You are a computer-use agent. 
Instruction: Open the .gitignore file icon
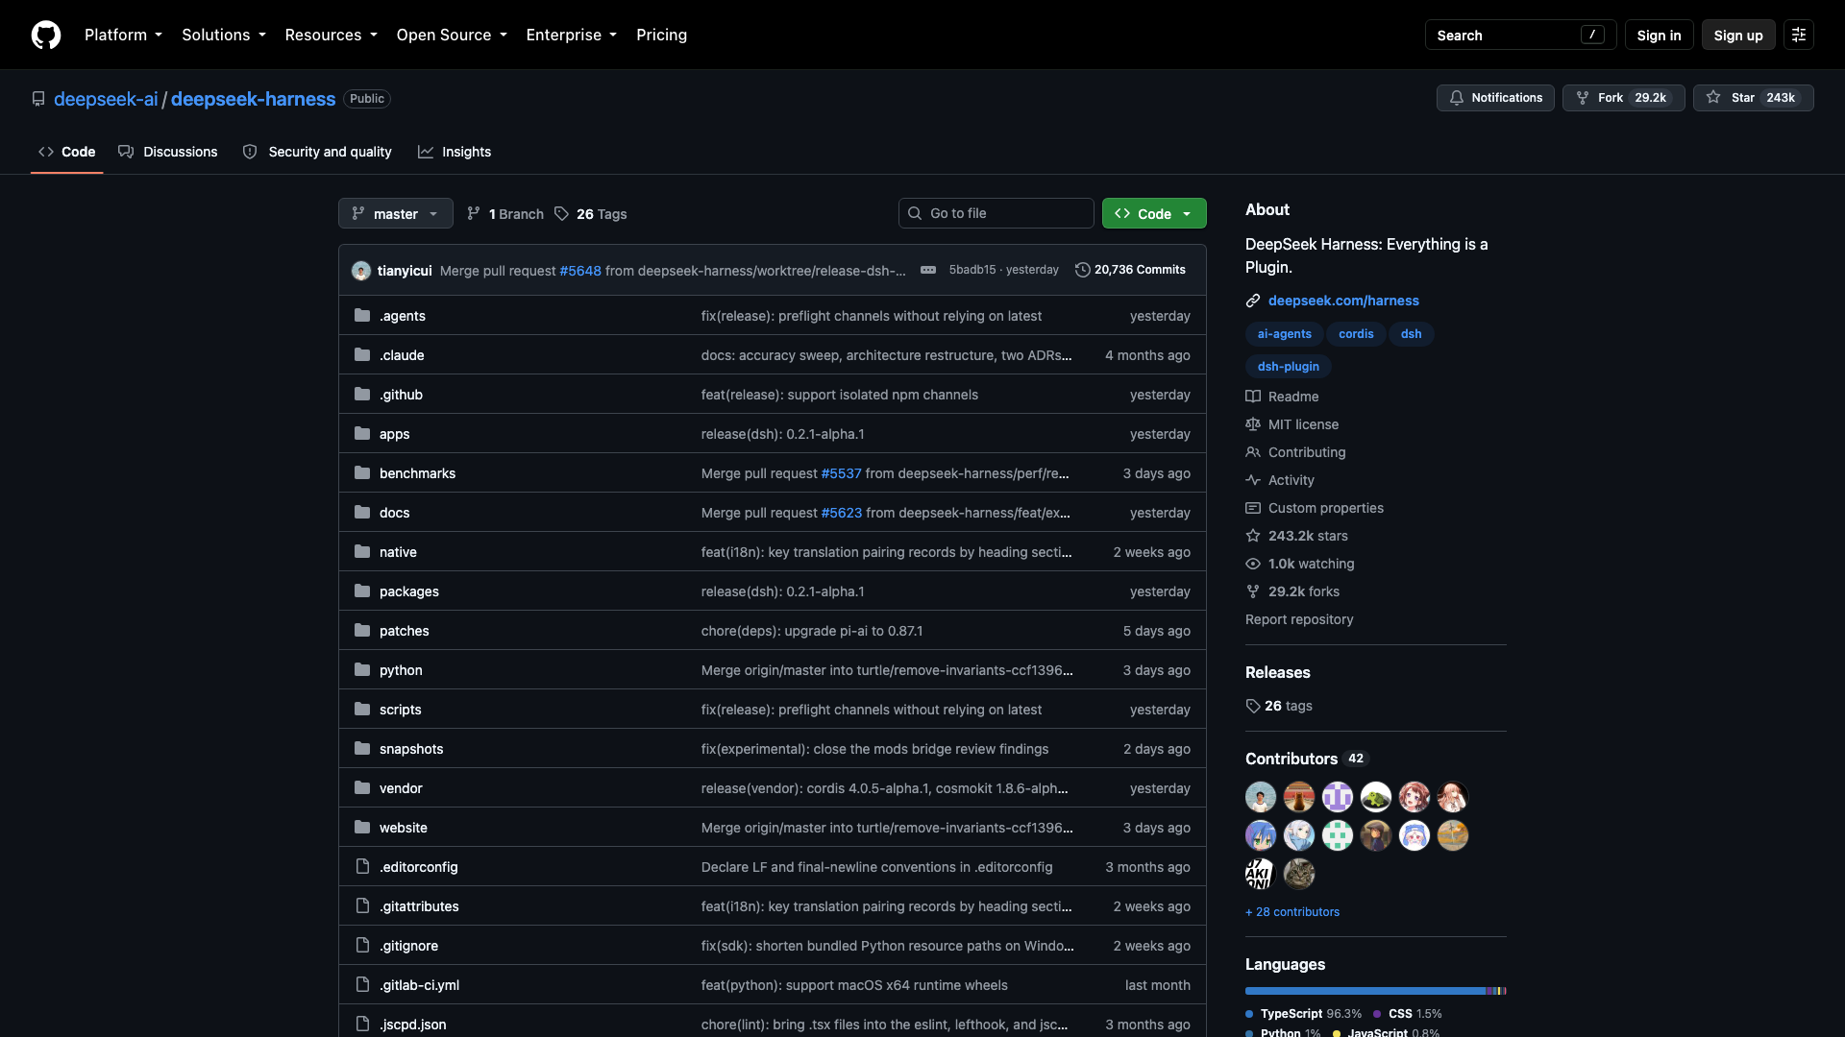(x=362, y=945)
